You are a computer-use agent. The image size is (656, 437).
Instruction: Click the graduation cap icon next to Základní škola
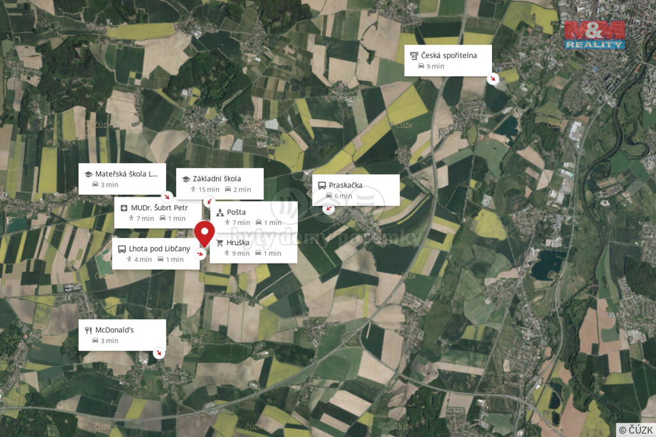pos(186,179)
